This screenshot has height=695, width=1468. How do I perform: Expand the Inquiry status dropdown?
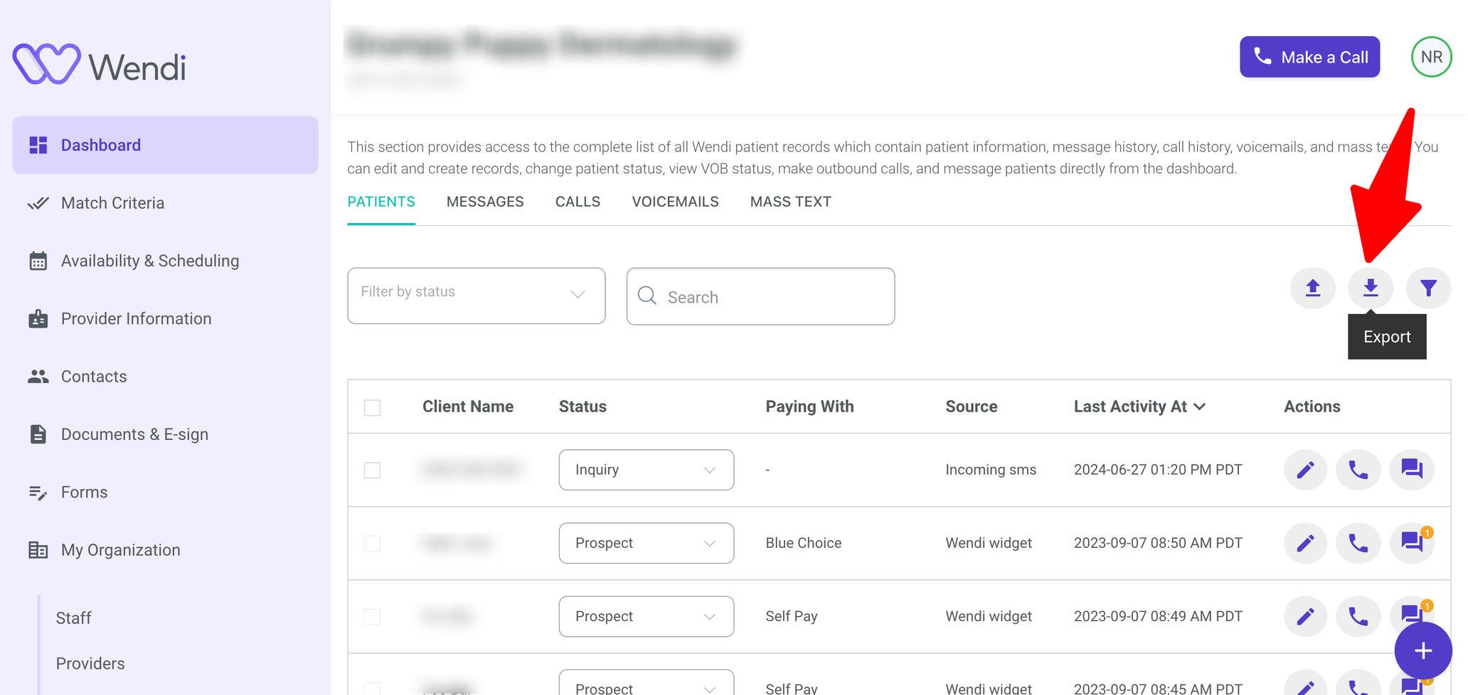point(646,470)
